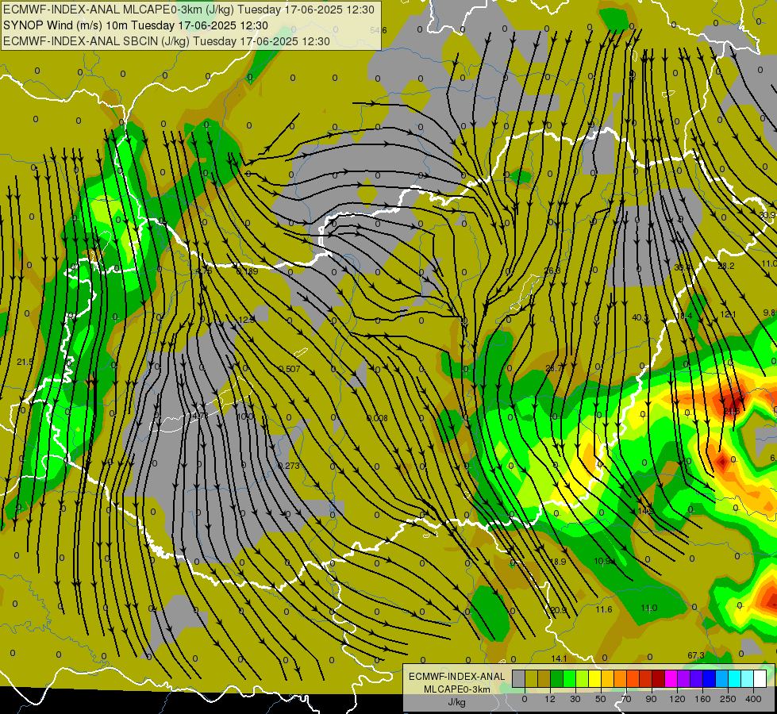777x714 pixels.
Task: Click the legend label 160
Action: tap(702, 699)
